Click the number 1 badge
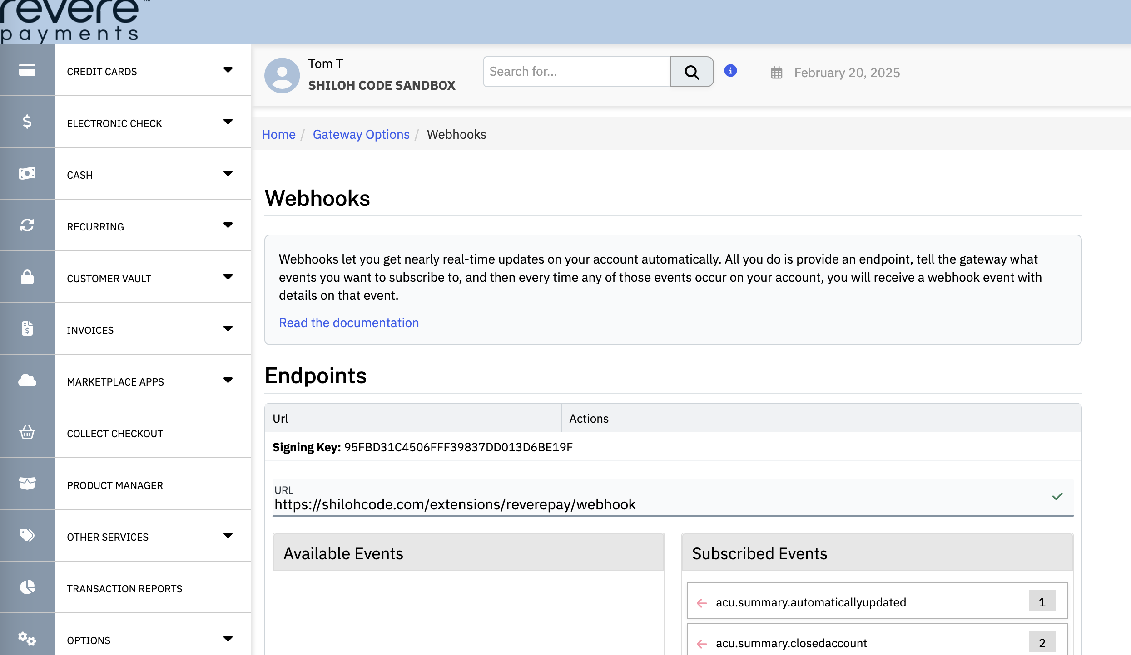This screenshot has width=1131, height=655. (x=1042, y=601)
